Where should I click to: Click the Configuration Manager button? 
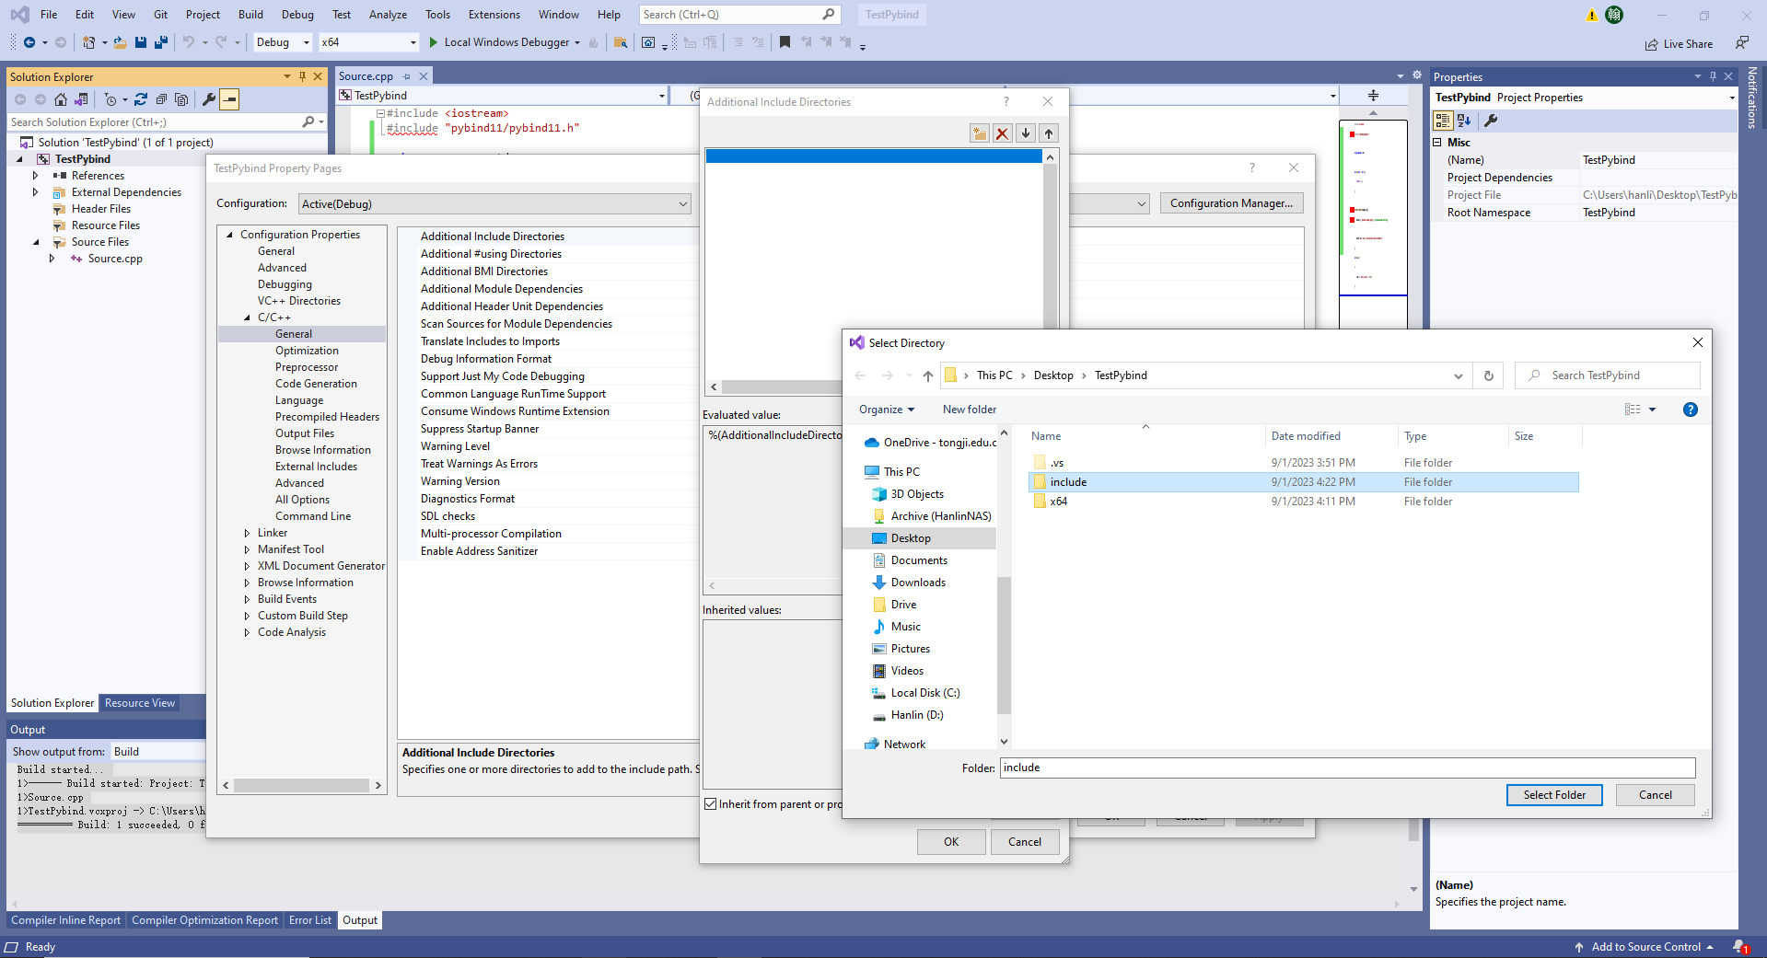click(1231, 203)
